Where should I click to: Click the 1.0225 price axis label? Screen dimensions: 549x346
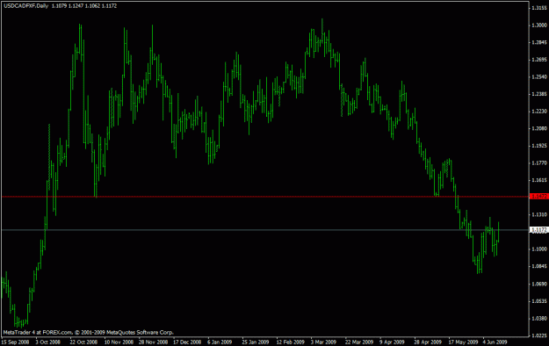tap(540, 335)
